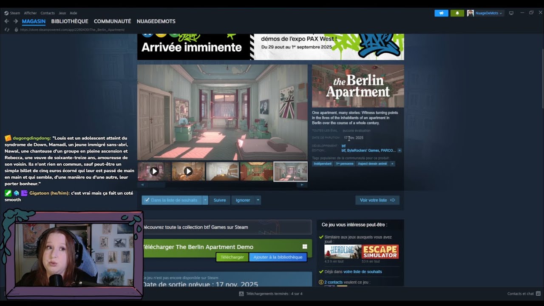Image resolution: width=544 pixels, height=306 pixels.
Task: Open the Berlin Apartment header image
Action: click(358, 86)
